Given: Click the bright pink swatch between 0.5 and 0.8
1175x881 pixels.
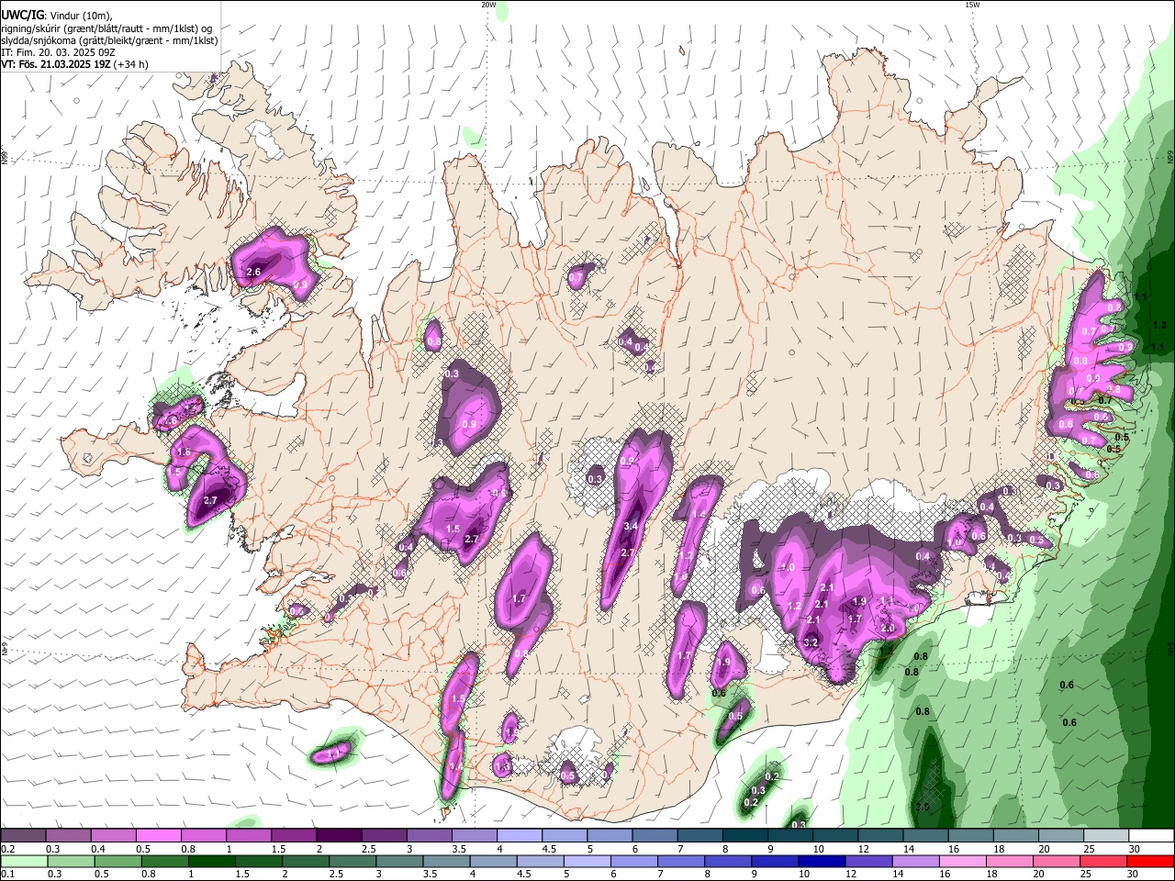Looking at the screenshot, I should click(158, 836).
